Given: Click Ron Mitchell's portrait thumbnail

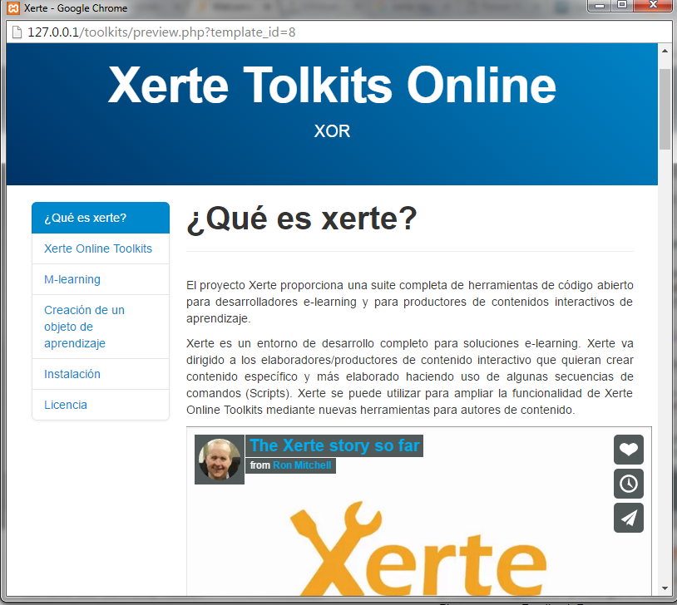Looking at the screenshot, I should 220,459.
